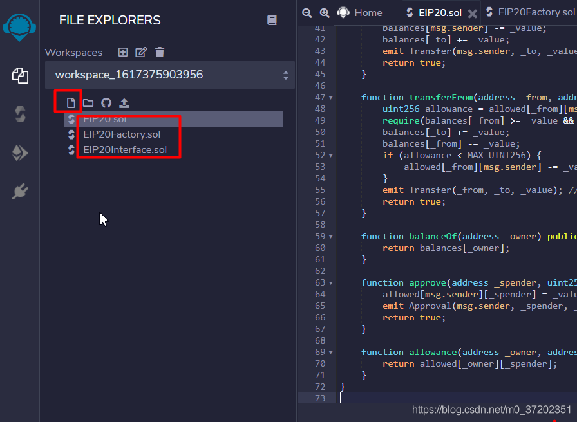Screen dimensions: 577x422
Task: Open the Plugin manager plug icon
Action: 20,191
